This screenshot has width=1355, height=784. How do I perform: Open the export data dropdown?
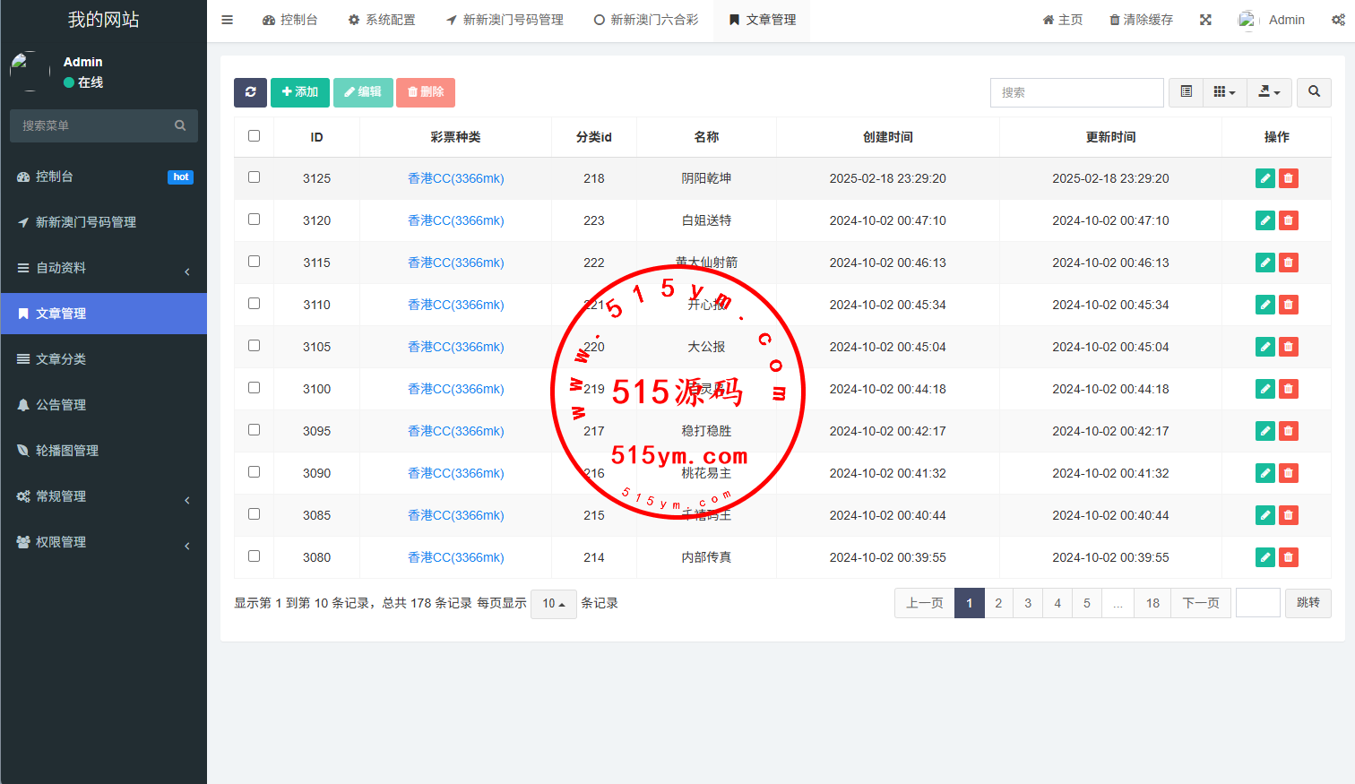click(1269, 92)
